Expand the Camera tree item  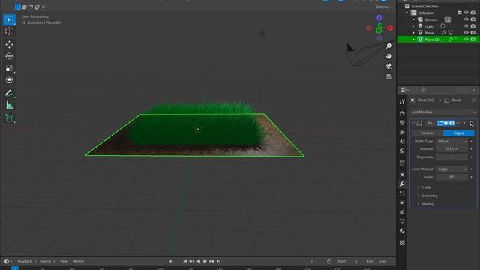click(x=413, y=19)
